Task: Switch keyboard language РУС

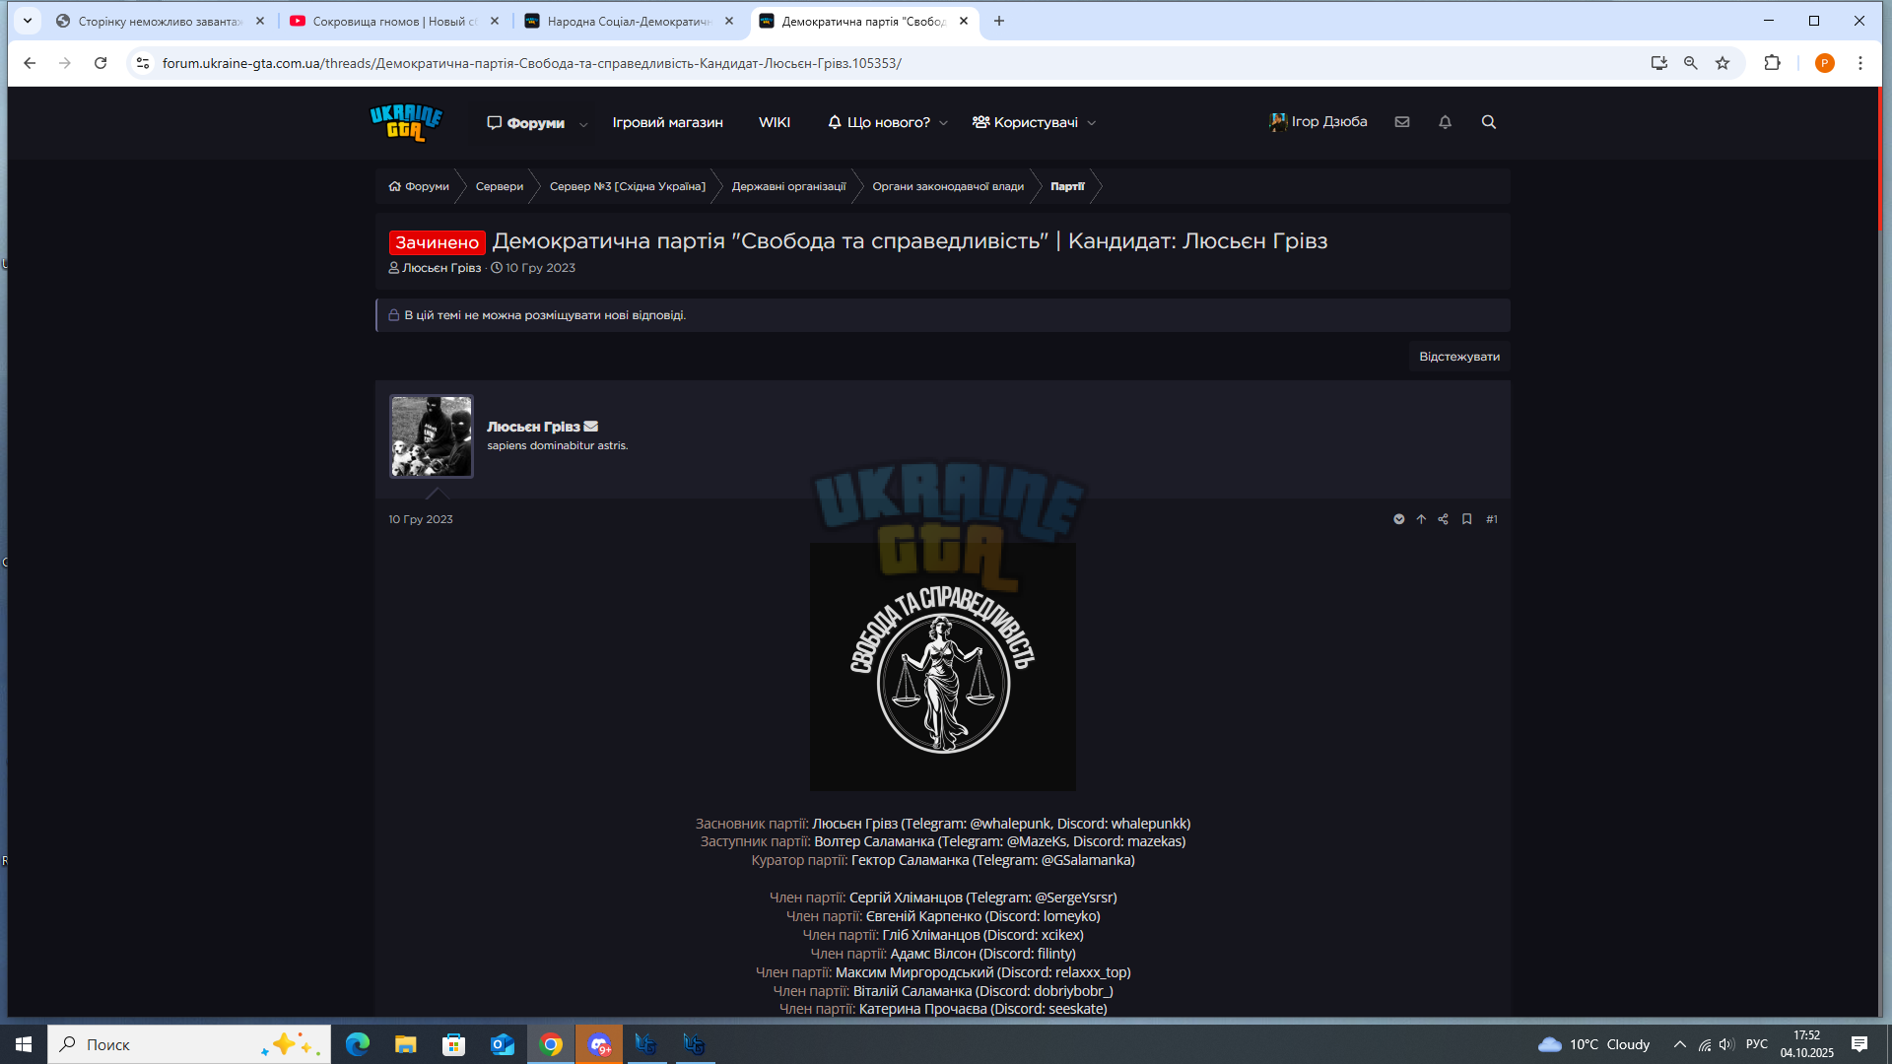Action: (1756, 1044)
